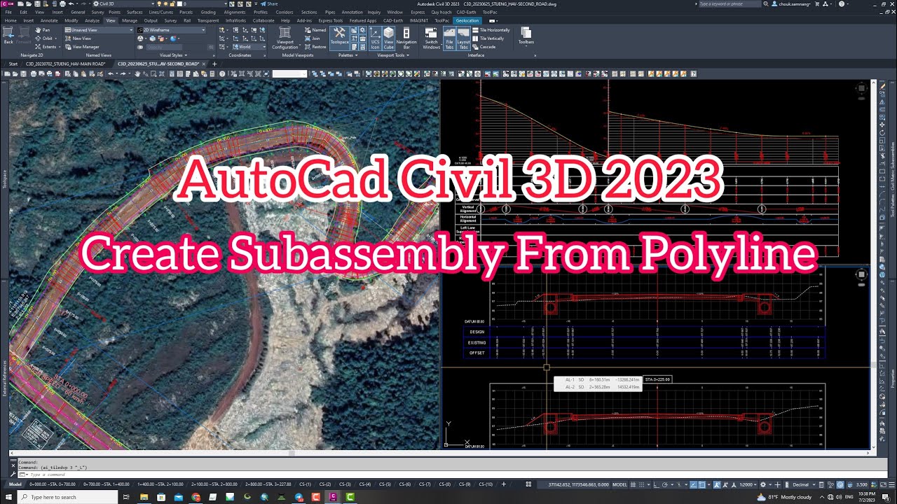Open Viewport Configuration
This screenshot has height=504, width=897.
point(285,38)
